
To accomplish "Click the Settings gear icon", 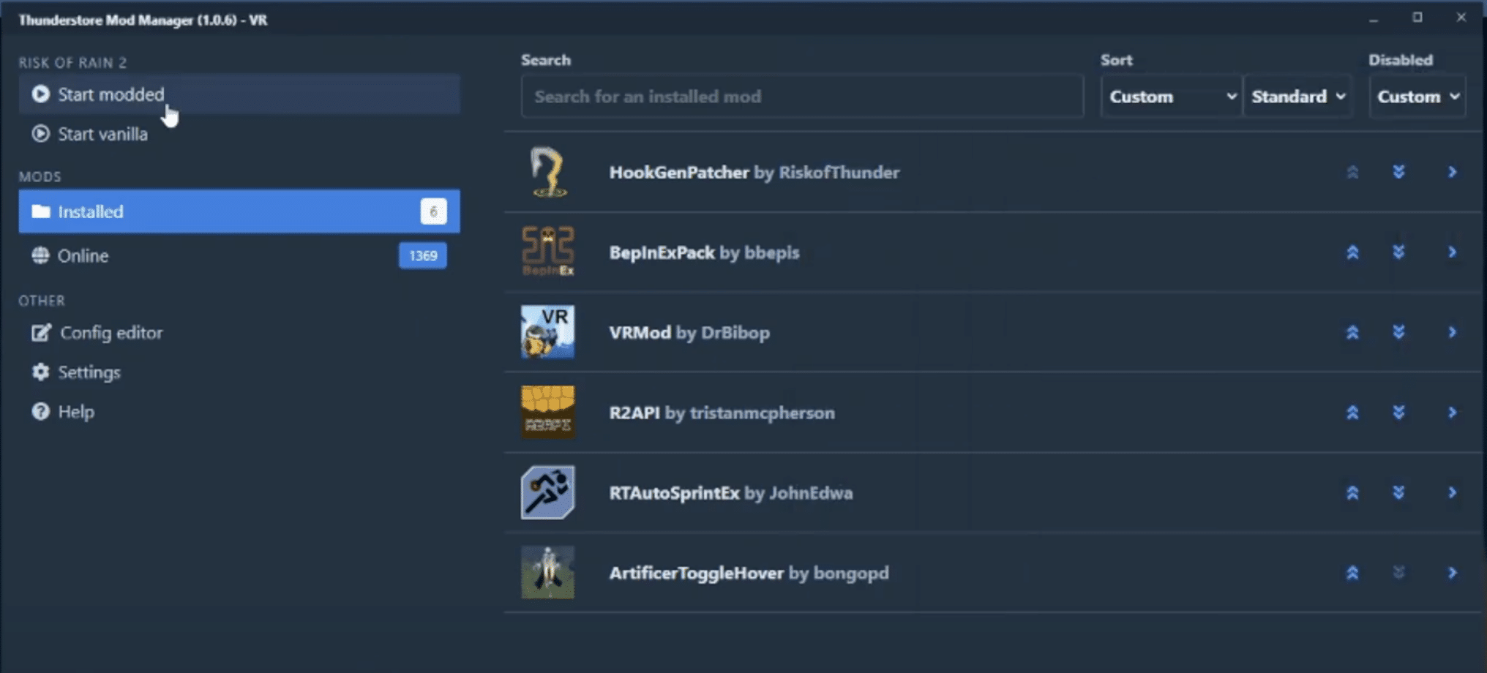I will (40, 372).
